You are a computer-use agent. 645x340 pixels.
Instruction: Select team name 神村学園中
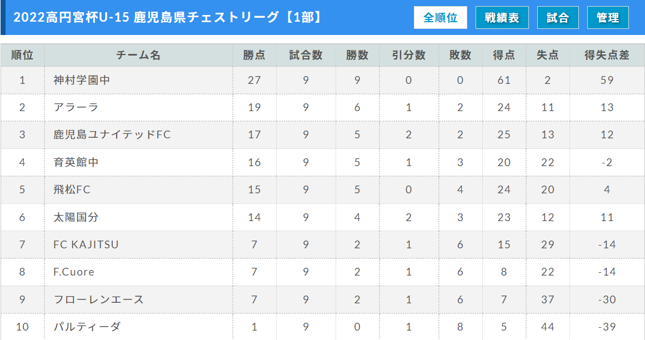click(82, 80)
